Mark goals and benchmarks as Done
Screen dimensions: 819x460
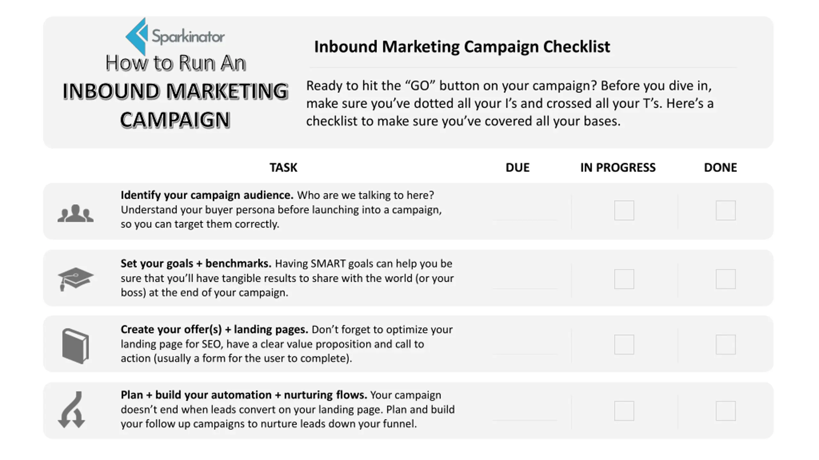click(726, 279)
